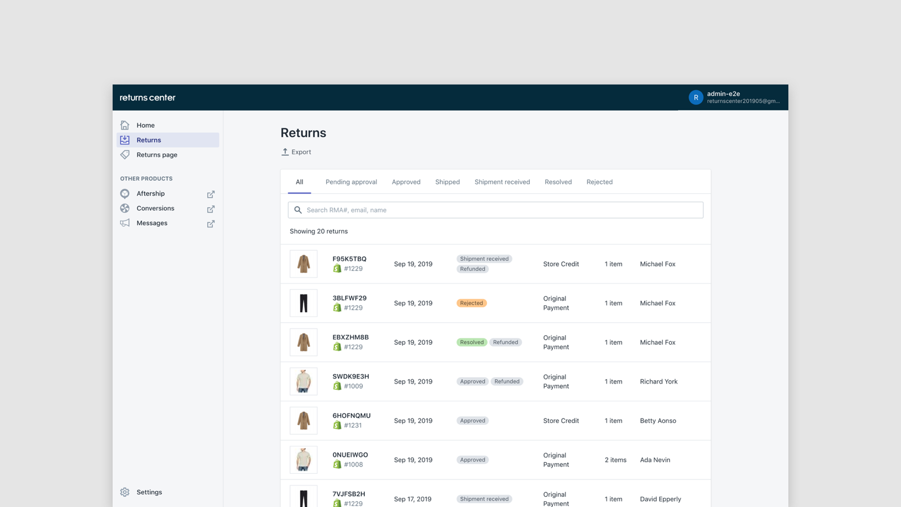Open Returns page in sidebar

tap(168, 154)
